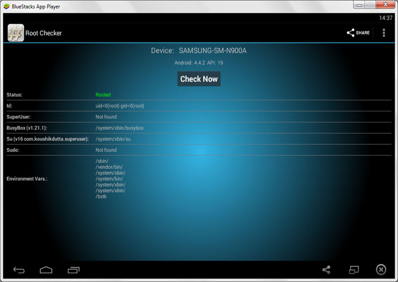The image size is (398, 282).
Task: Click the Sudo Not found value
Action: [x=106, y=150]
